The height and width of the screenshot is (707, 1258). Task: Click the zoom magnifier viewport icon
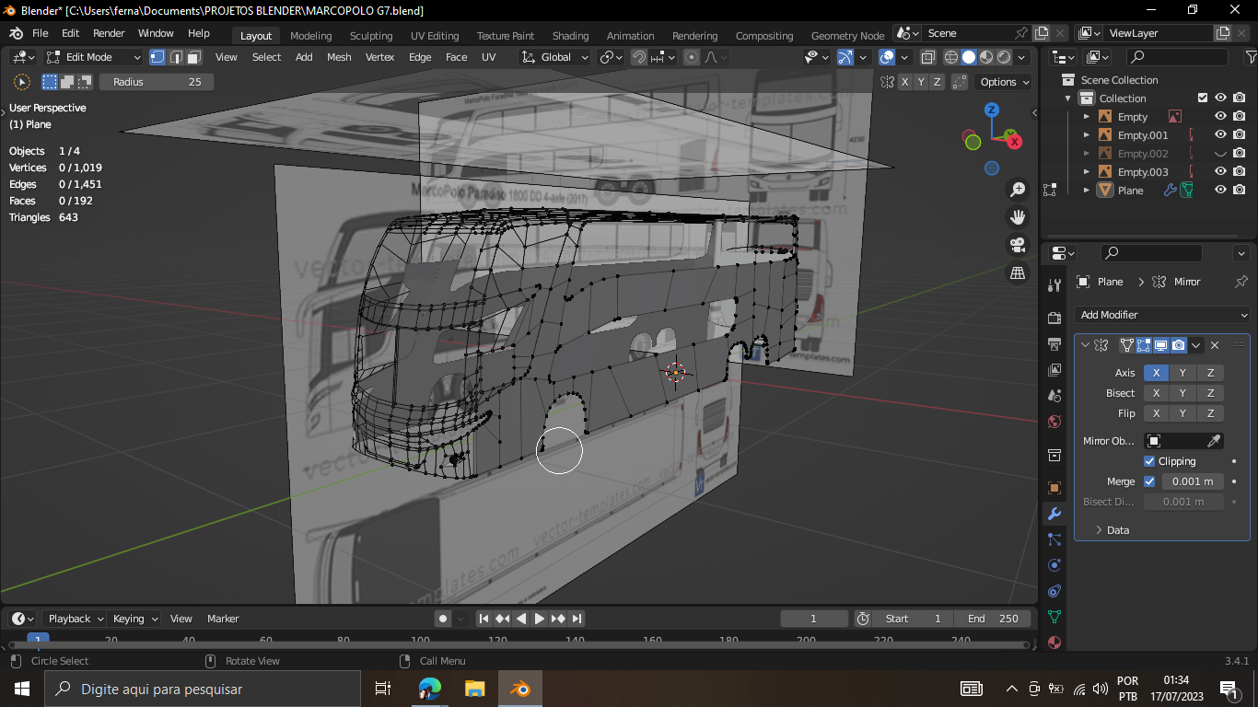click(1018, 190)
